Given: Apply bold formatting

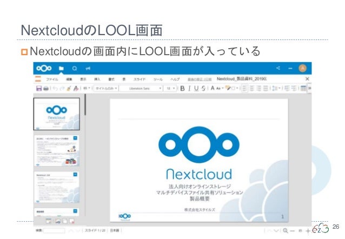Looking at the screenshot, I should (x=182, y=88).
